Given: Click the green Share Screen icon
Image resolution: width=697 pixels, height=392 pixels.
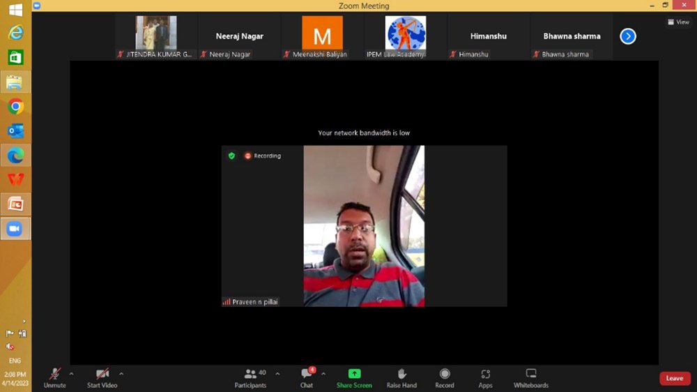Looking at the screenshot, I should coord(354,375).
